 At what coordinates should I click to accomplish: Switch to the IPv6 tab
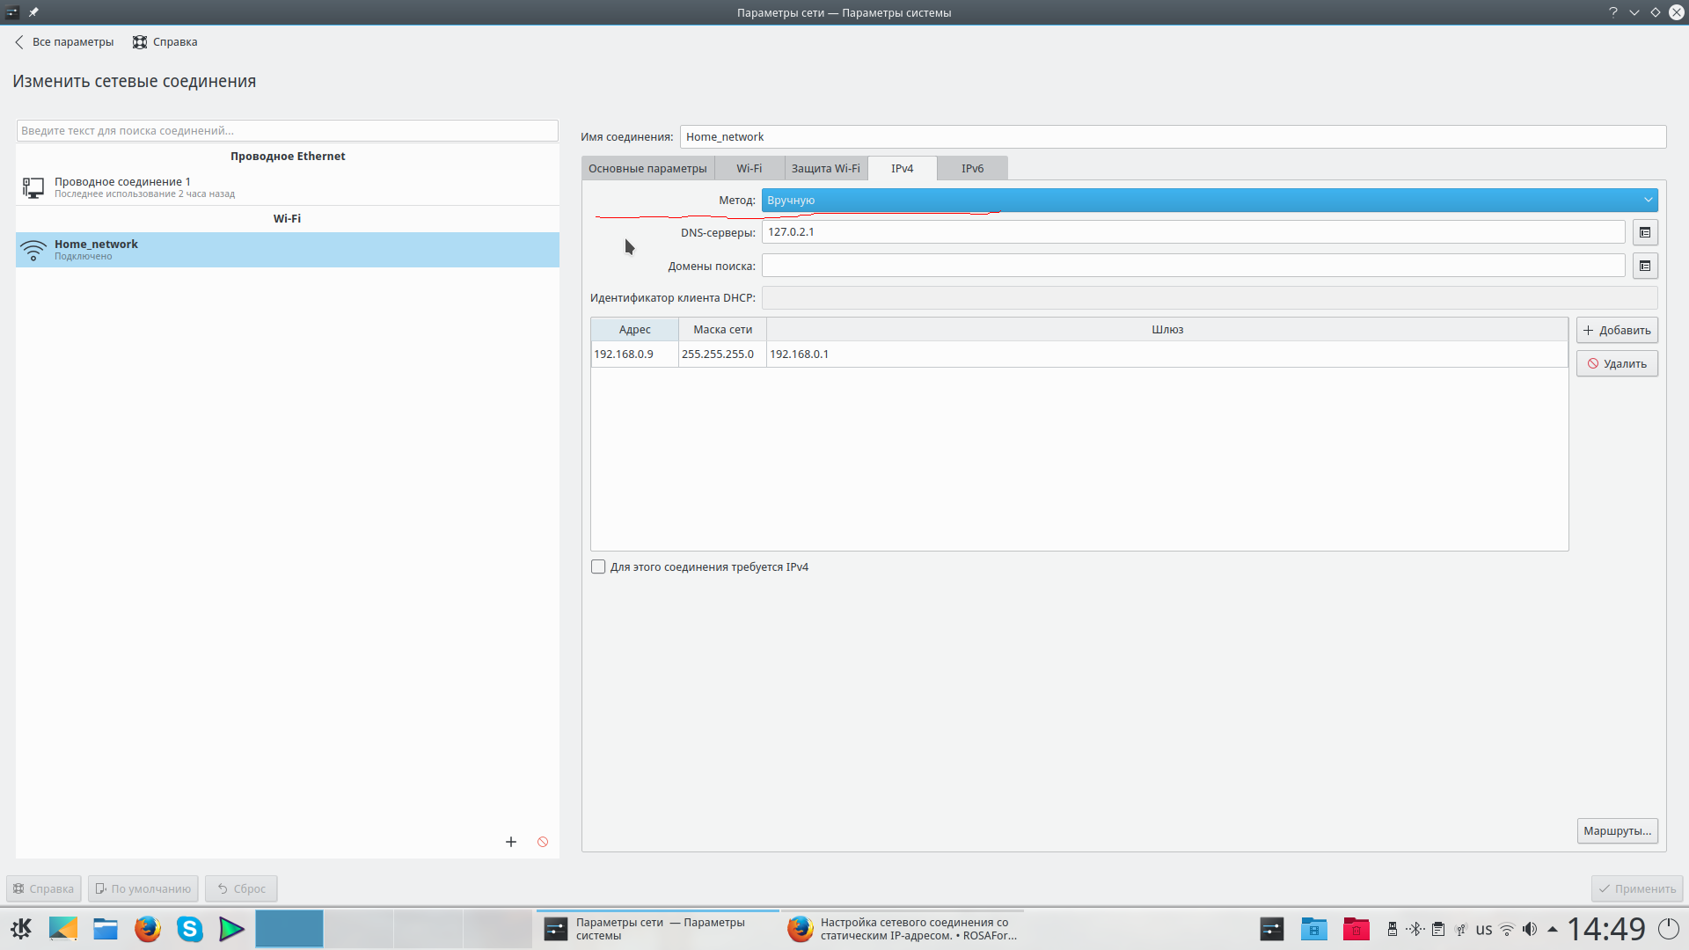click(x=972, y=168)
